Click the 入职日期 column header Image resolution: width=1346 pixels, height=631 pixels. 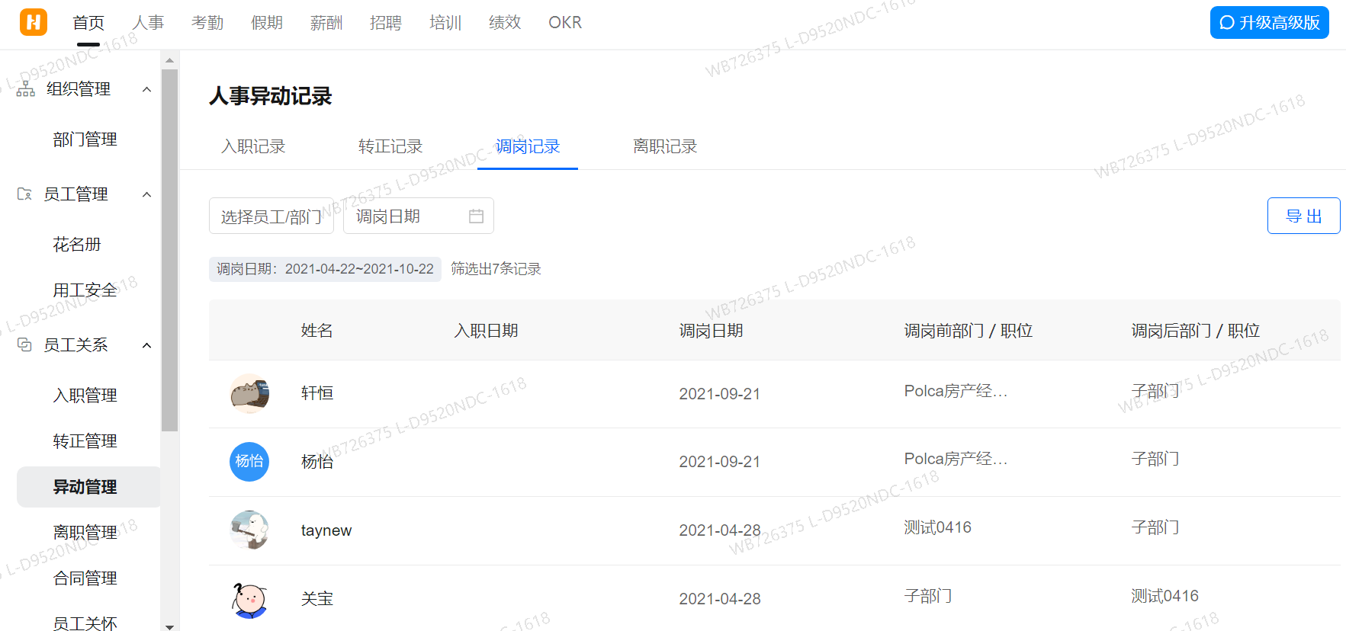[x=487, y=331]
